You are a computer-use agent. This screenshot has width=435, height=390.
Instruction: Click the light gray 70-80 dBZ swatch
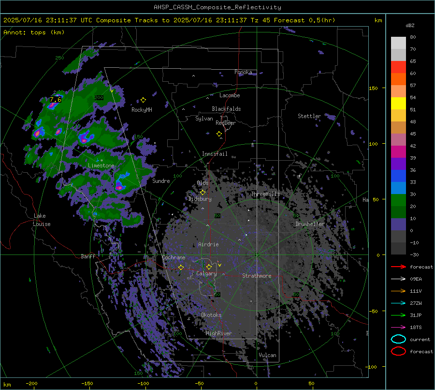coord(398,43)
